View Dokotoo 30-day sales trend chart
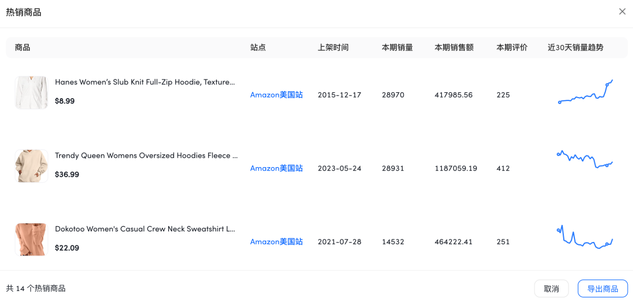The height and width of the screenshot is (301, 633). click(584, 238)
